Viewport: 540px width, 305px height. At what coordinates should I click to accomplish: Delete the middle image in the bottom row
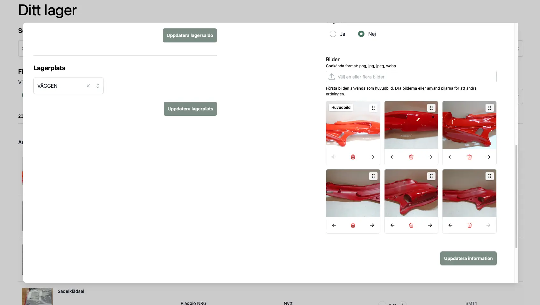click(x=411, y=225)
